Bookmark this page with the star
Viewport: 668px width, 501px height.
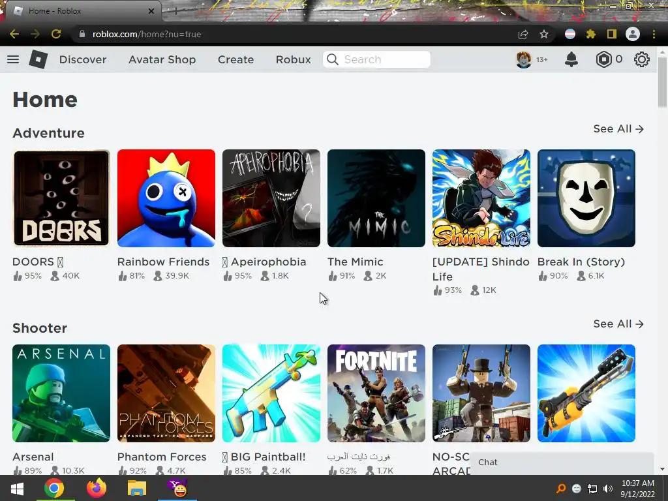coord(543,34)
